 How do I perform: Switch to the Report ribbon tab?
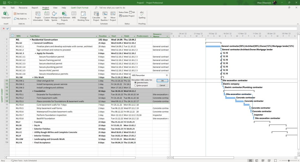tap(35, 8)
